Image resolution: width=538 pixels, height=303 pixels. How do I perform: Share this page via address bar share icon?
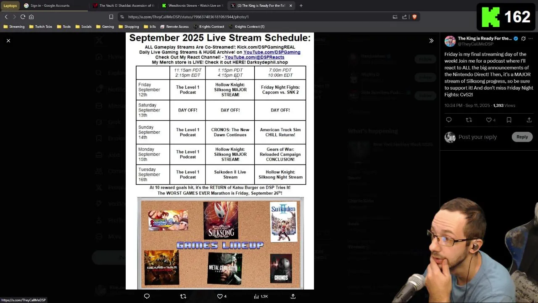[x=404, y=17]
